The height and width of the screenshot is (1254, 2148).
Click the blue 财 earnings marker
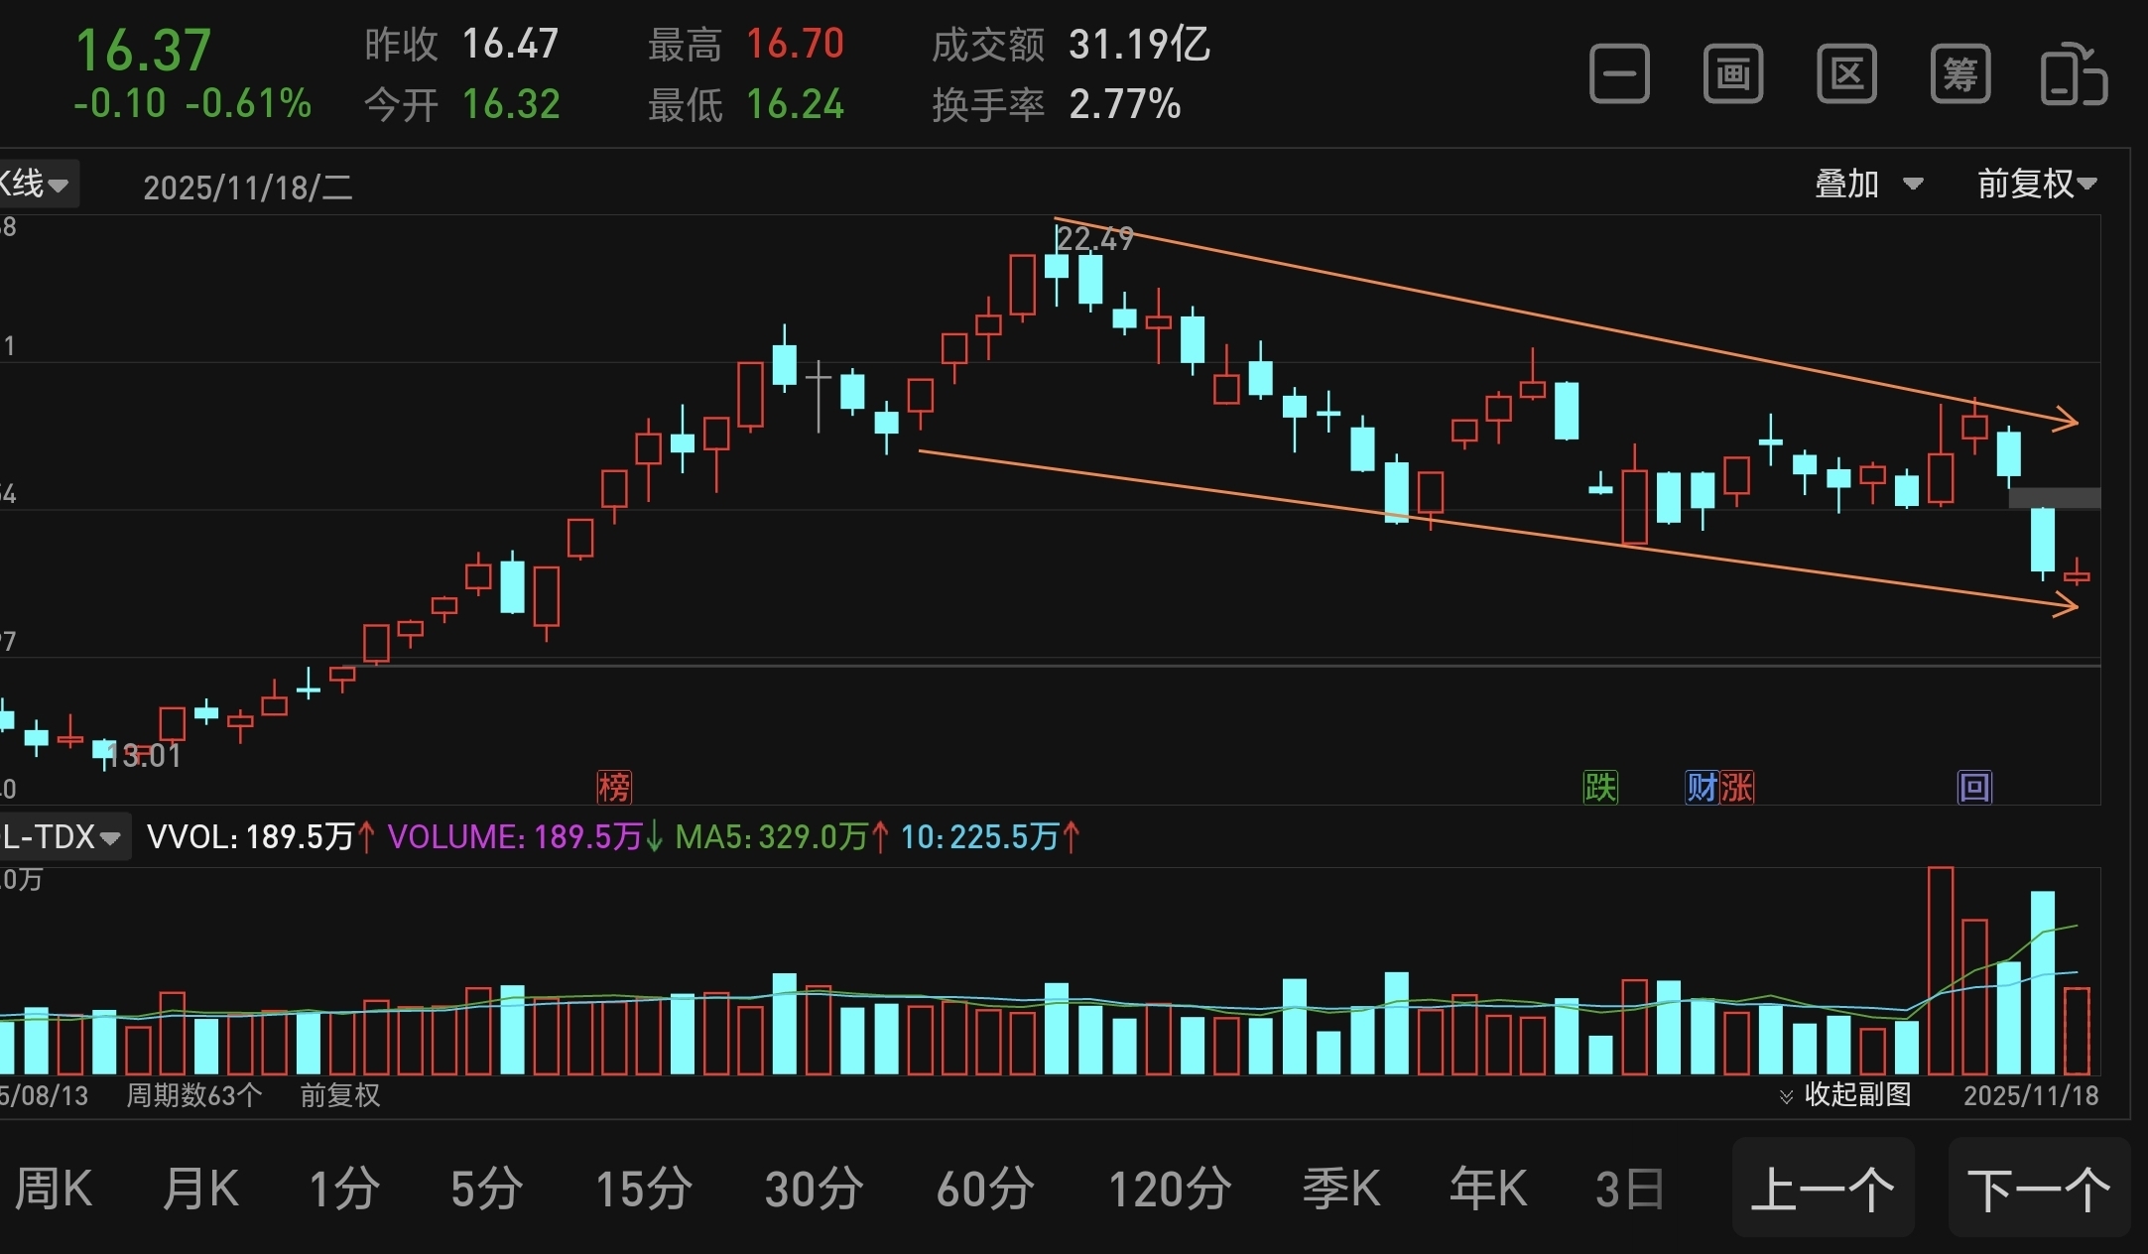pos(1702,788)
